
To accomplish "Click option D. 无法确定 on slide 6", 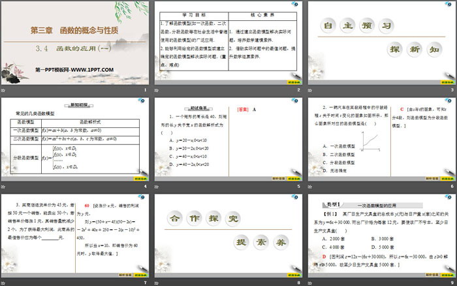I will tap(334, 170).
